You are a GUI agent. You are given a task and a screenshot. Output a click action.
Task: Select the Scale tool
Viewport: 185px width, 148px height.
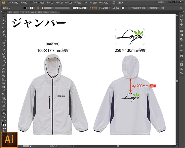pos(4,65)
